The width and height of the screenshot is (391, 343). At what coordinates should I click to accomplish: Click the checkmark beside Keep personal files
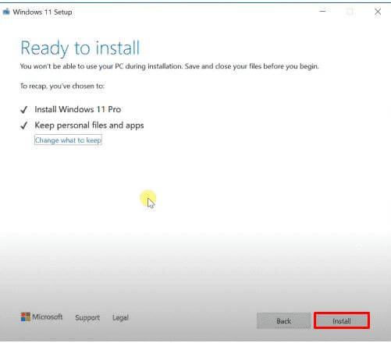(23, 126)
